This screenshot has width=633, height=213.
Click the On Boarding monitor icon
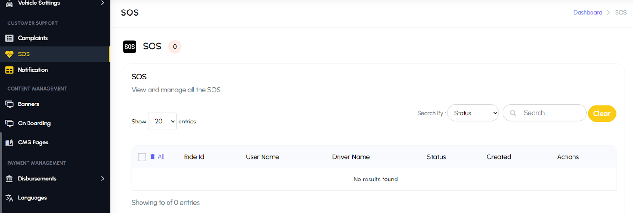point(9,124)
